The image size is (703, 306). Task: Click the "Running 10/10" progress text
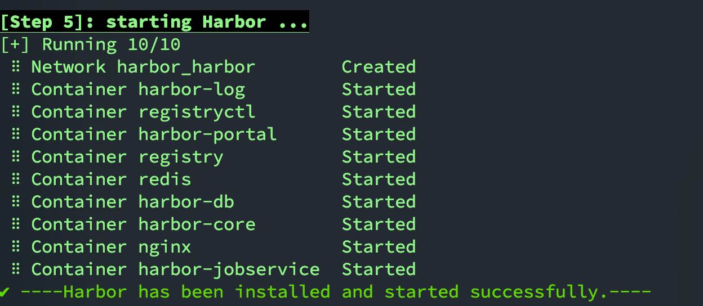(x=112, y=44)
